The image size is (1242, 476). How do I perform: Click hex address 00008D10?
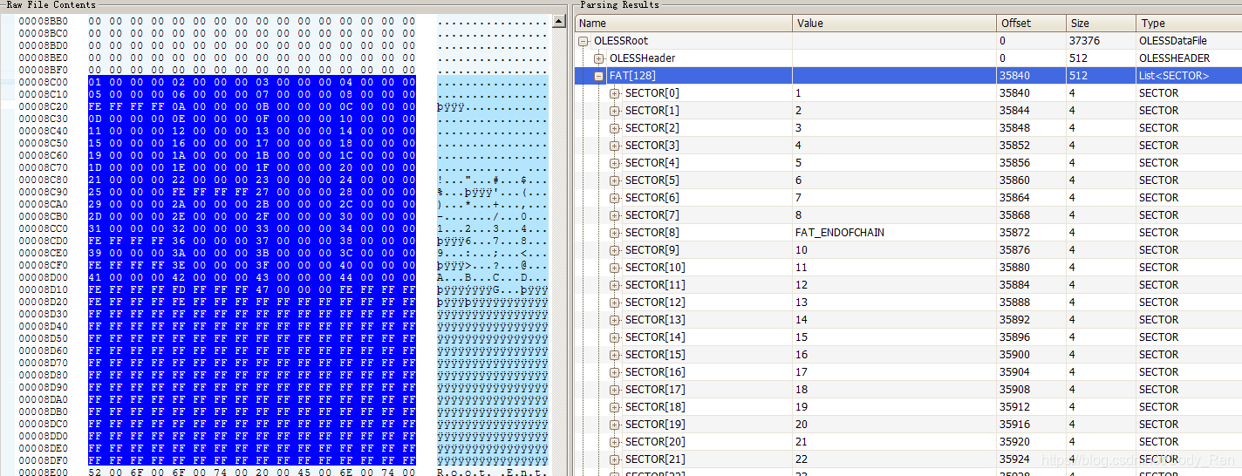click(x=44, y=289)
